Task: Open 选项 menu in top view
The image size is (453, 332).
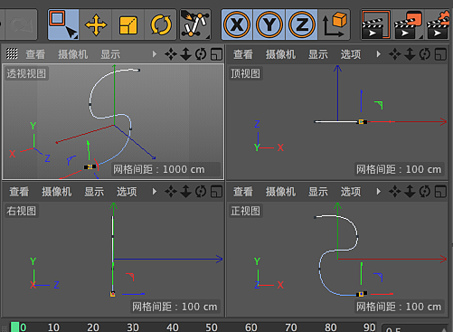Action: 351,54
